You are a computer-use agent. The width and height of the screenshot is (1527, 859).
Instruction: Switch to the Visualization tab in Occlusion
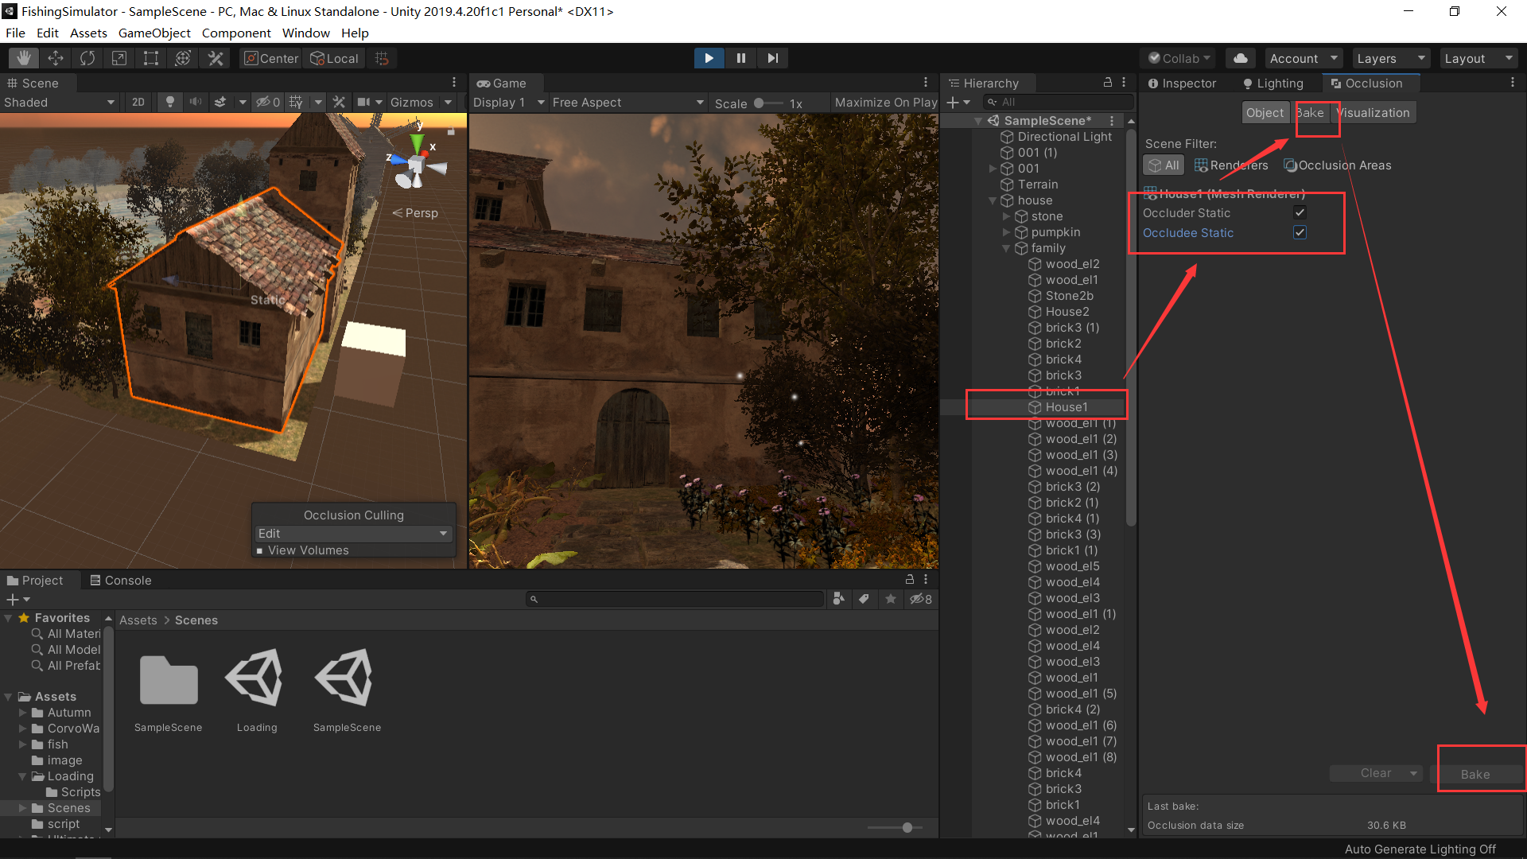point(1374,112)
